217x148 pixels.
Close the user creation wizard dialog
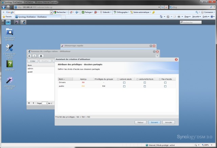[176, 59]
